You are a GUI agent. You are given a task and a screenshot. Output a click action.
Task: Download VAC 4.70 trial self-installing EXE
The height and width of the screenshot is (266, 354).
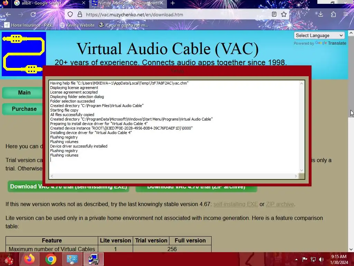click(68, 187)
